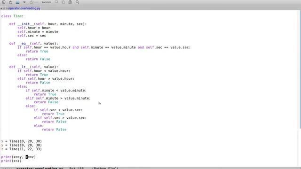Image resolution: width=301 pixels, height=169 pixels.
Task: Click 'elif self.hour > value.hour:' line
Action: coord(46,79)
